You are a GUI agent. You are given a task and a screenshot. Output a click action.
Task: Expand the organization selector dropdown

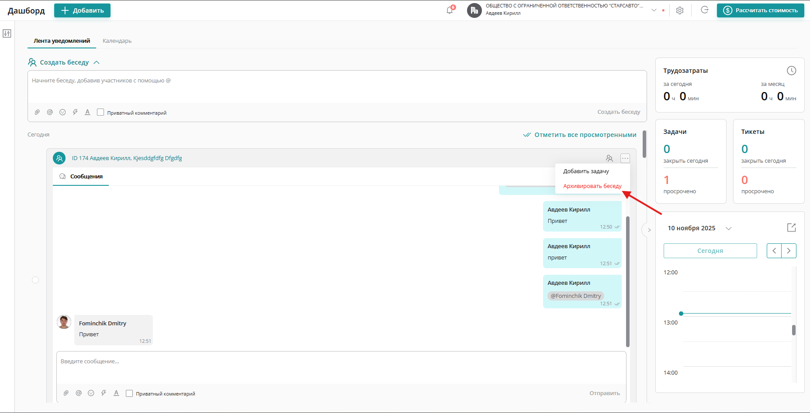pyautogui.click(x=654, y=10)
